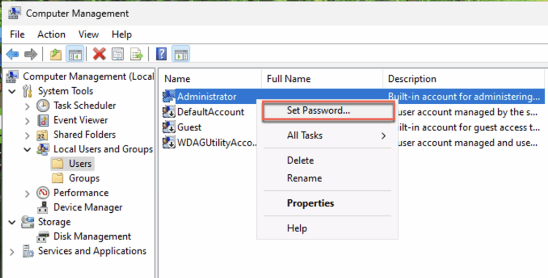This screenshot has width=548, height=278.
Task: Open Properties from the toolbar icon
Action: [x=118, y=54]
